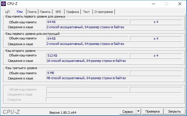Open the Плата tab
Image resolution: width=187 pixels, height=116 pixels.
click(32, 12)
